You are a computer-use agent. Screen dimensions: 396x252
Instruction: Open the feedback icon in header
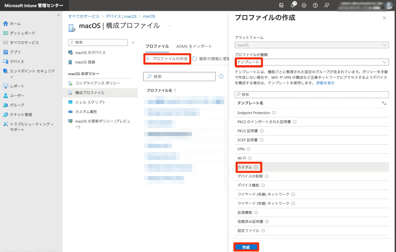pyautogui.click(x=326, y=5)
